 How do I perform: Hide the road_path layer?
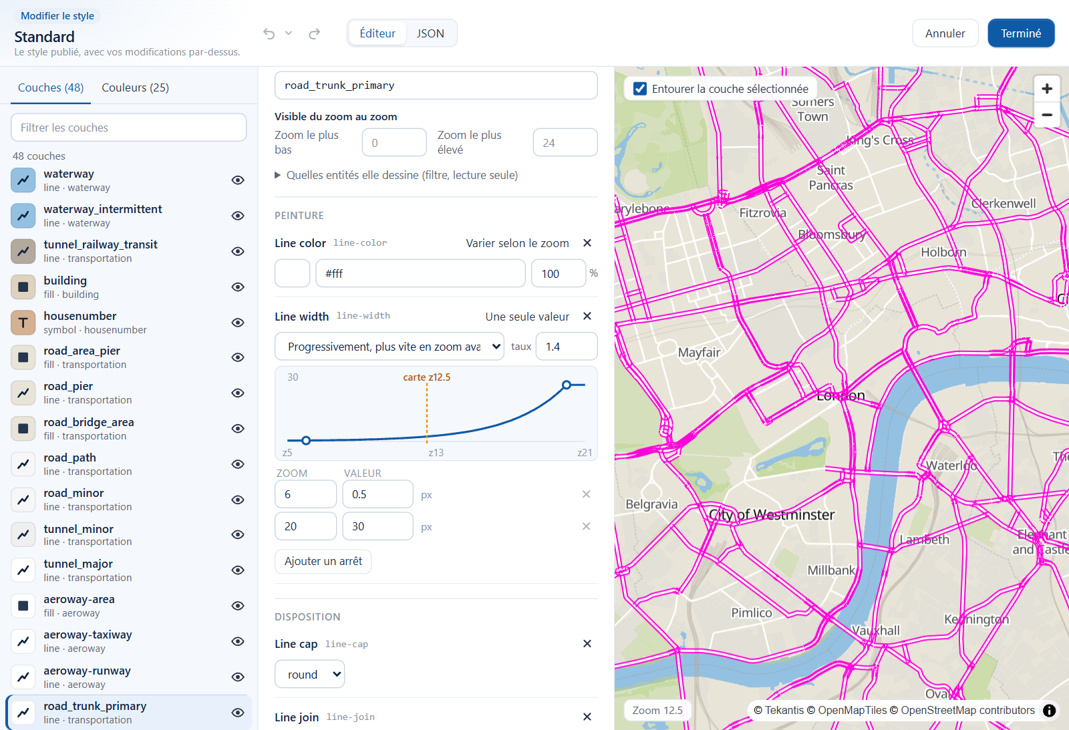click(x=238, y=464)
